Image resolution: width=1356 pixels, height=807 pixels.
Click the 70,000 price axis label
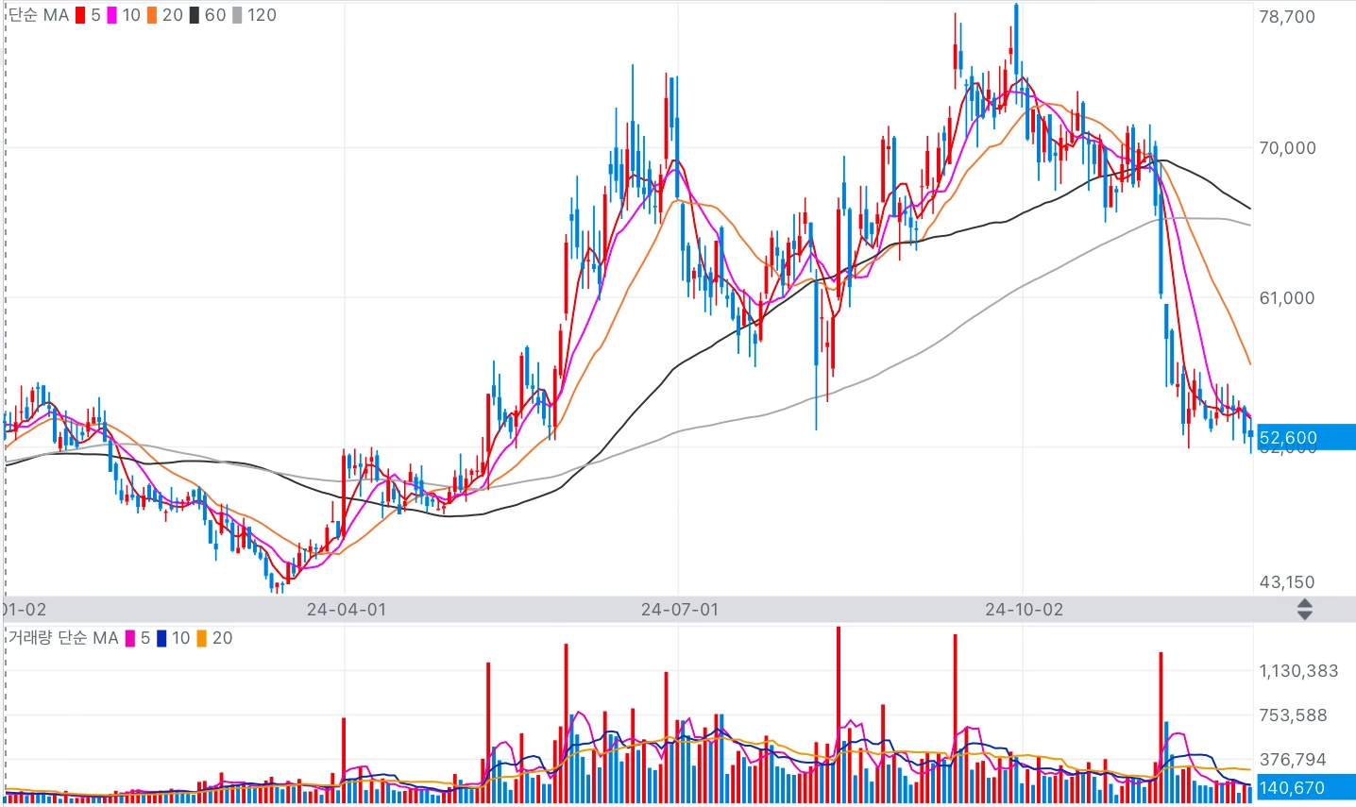1287,148
